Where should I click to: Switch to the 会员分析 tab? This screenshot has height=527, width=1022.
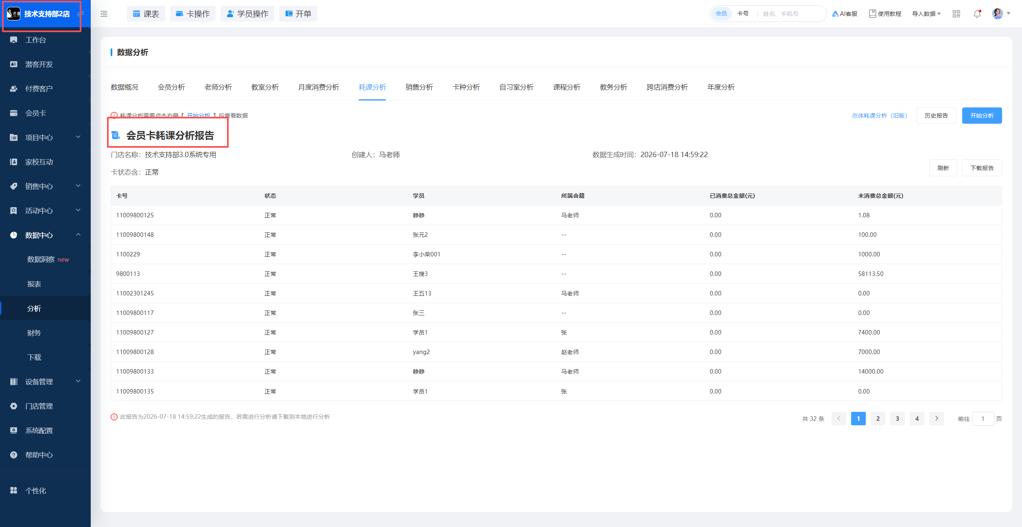(171, 87)
